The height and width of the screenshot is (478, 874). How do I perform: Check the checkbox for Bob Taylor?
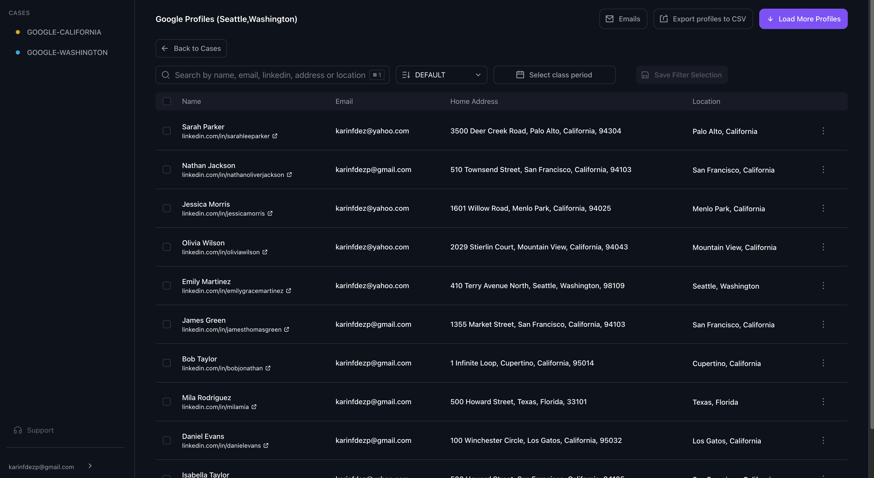(167, 363)
